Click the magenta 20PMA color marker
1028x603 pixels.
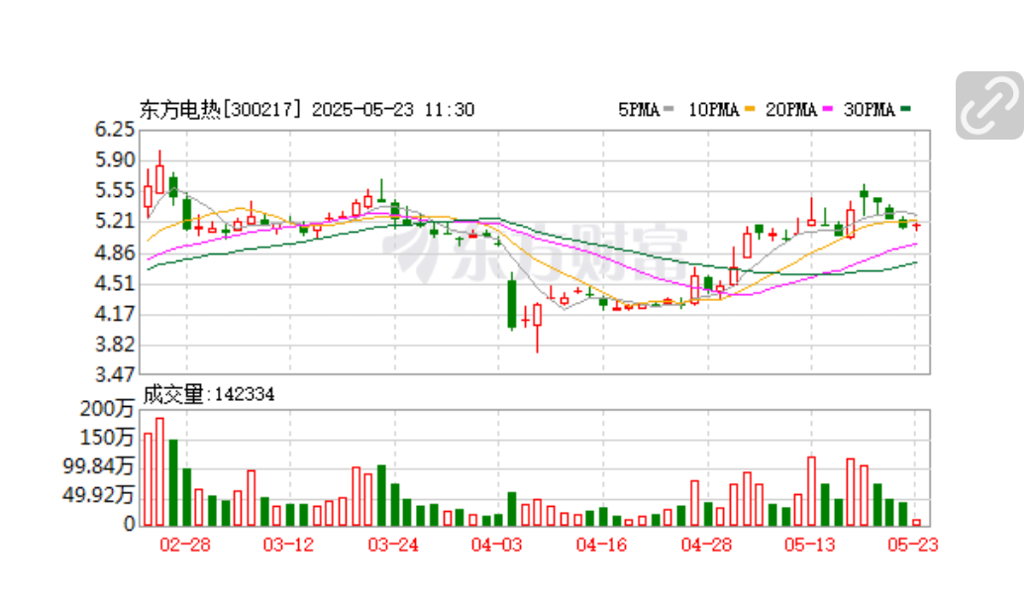[x=827, y=109]
